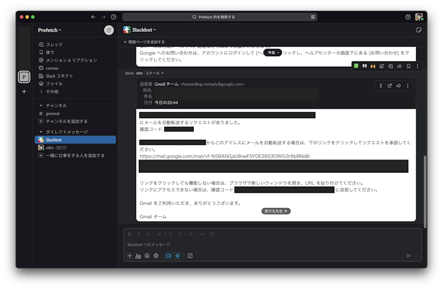Collapse the チャンネル section

coord(40,105)
